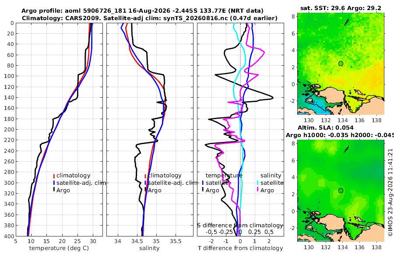Click magenta salinity Argo legend marker
Image resolution: width=394 pixels, height=254 pixels.
258,190
